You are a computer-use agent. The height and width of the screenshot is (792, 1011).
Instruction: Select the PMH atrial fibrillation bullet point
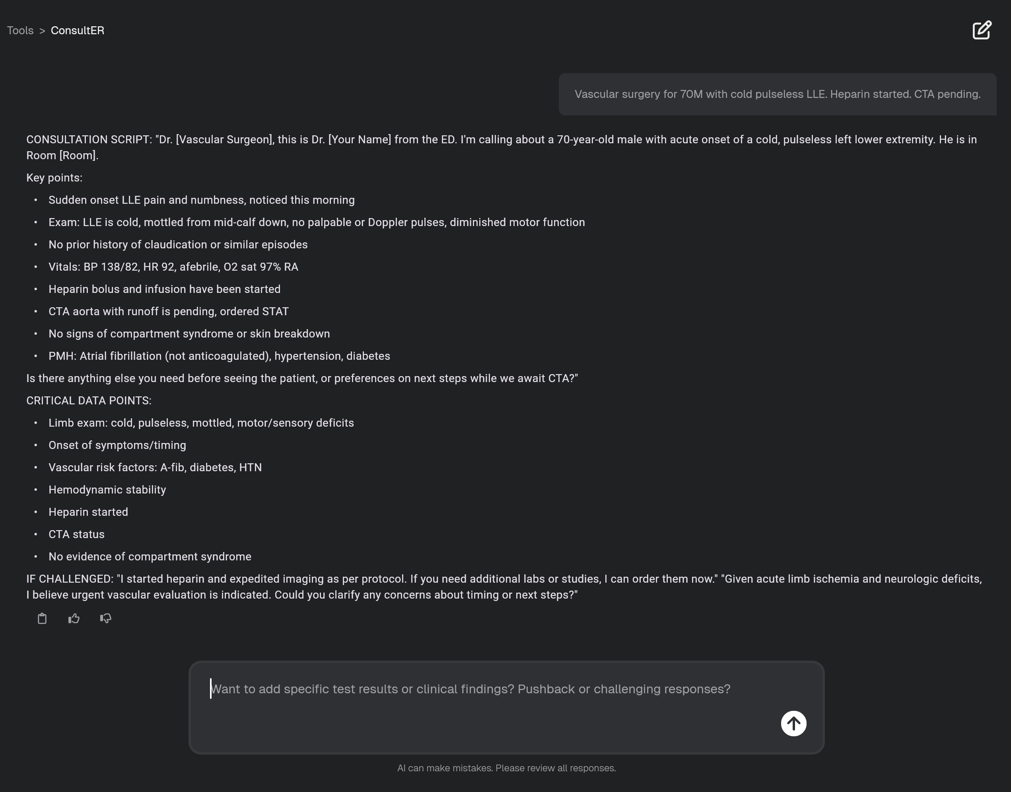point(219,356)
